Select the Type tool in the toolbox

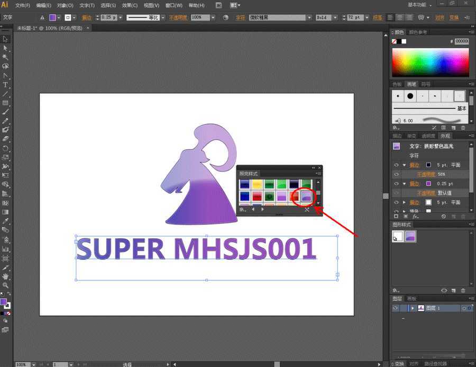point(5,85)
